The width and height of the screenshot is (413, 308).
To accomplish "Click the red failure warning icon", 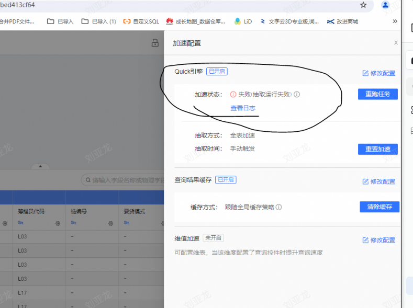I will (233, 95).
